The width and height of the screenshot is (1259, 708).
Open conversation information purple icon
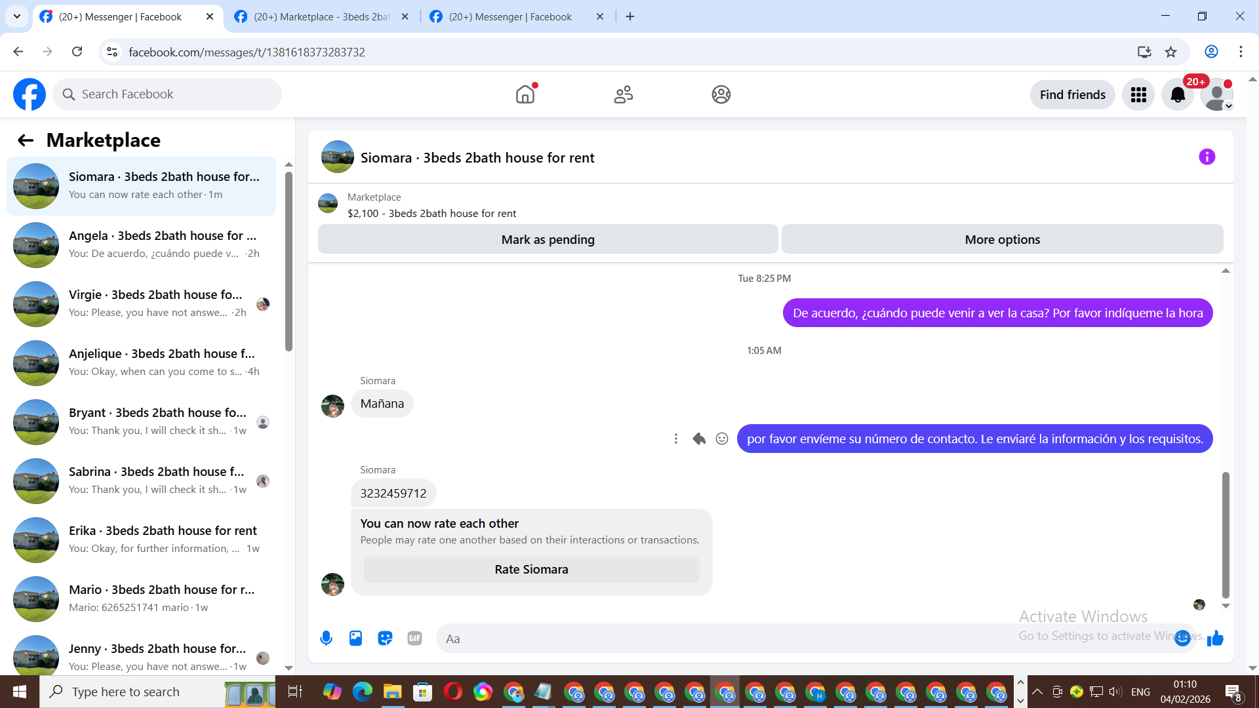(x=1207, y=157)
